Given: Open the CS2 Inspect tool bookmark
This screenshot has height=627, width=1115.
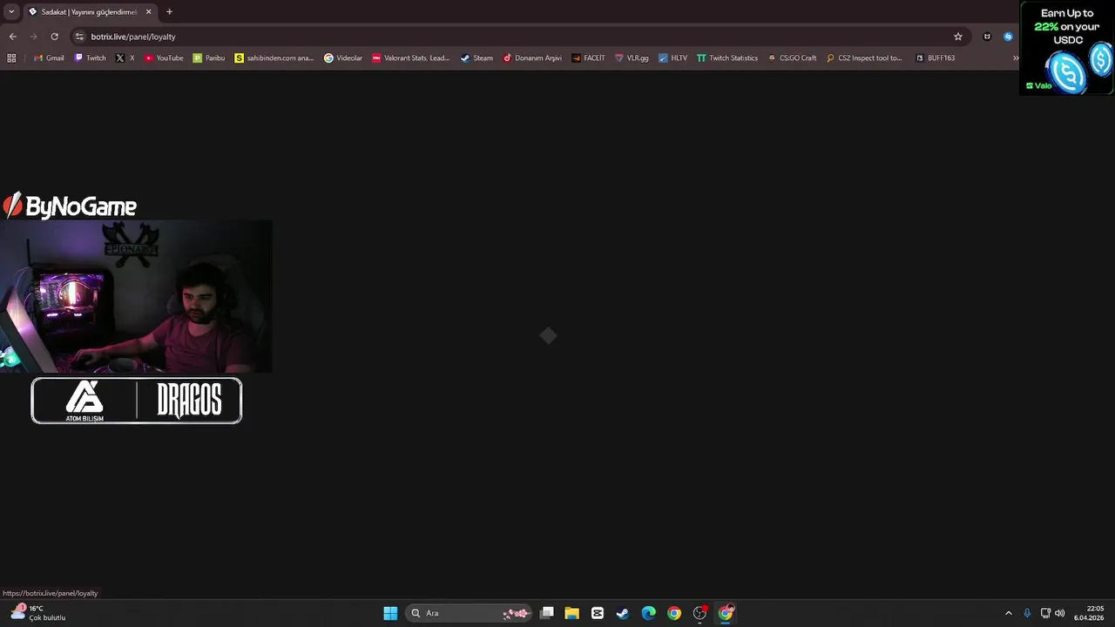Looking at the screenshot, I should [864, 58].
